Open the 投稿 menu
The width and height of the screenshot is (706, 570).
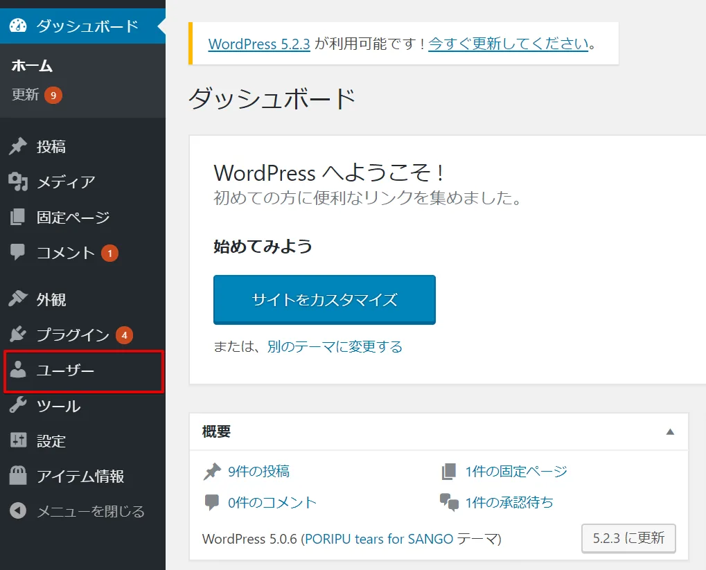point(83,146)
